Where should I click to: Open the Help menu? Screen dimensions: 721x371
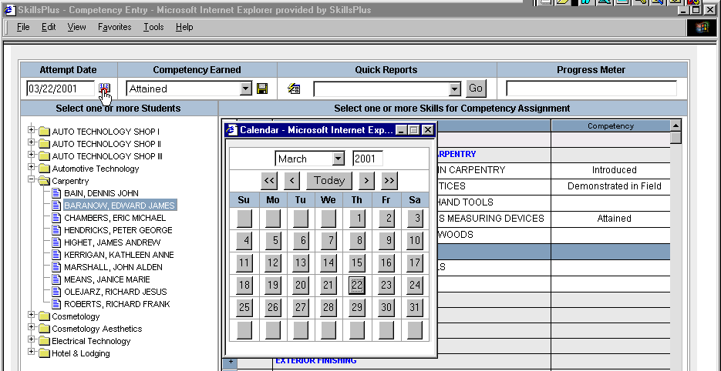point(184,27)
